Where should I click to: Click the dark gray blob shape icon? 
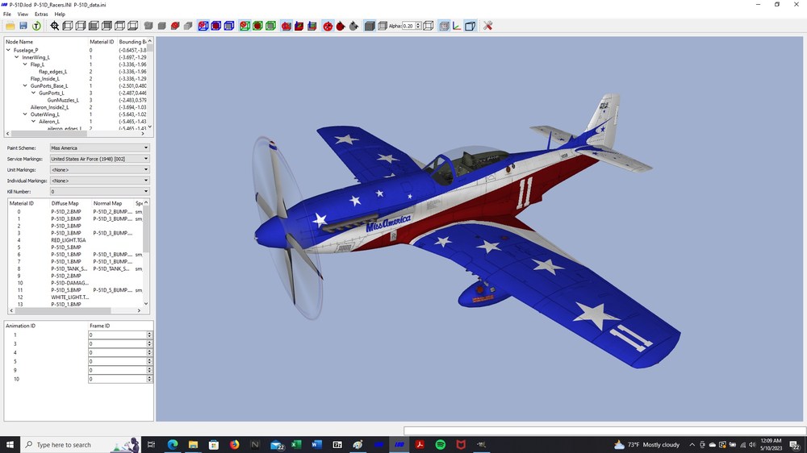point(148,26)
